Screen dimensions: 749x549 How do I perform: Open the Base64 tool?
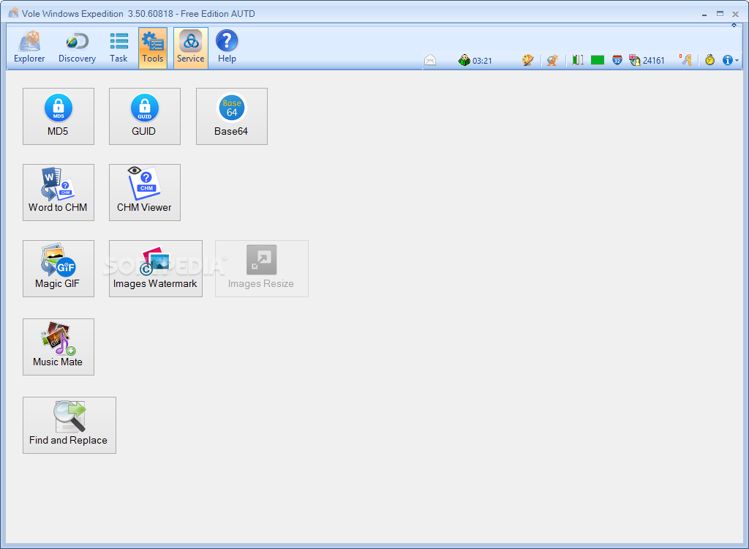click(232, 116)
